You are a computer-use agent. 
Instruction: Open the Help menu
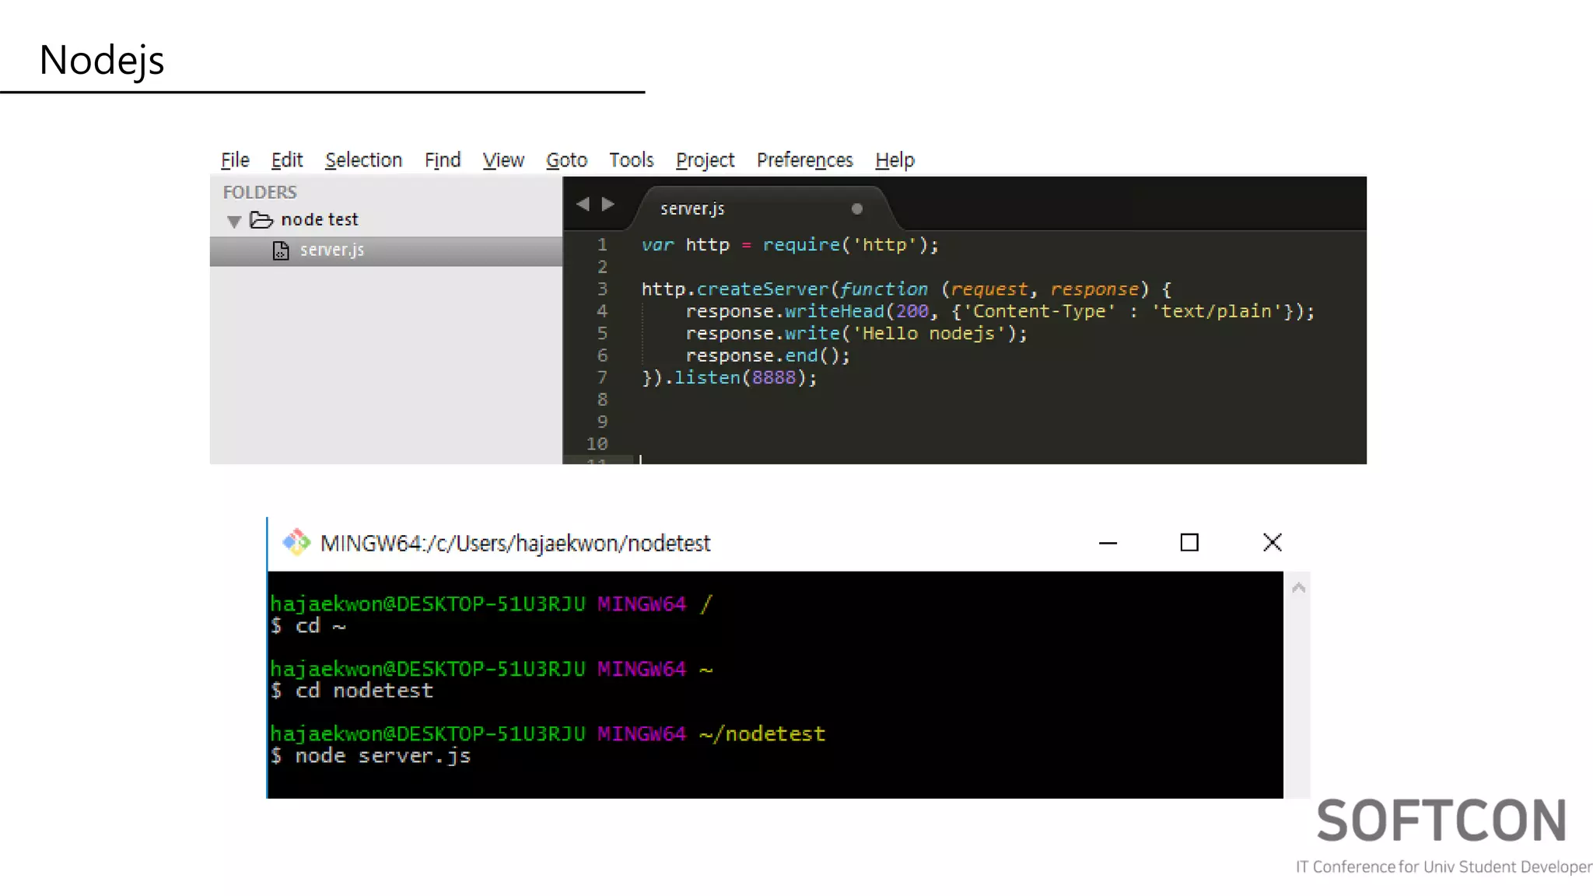point(895,159)
